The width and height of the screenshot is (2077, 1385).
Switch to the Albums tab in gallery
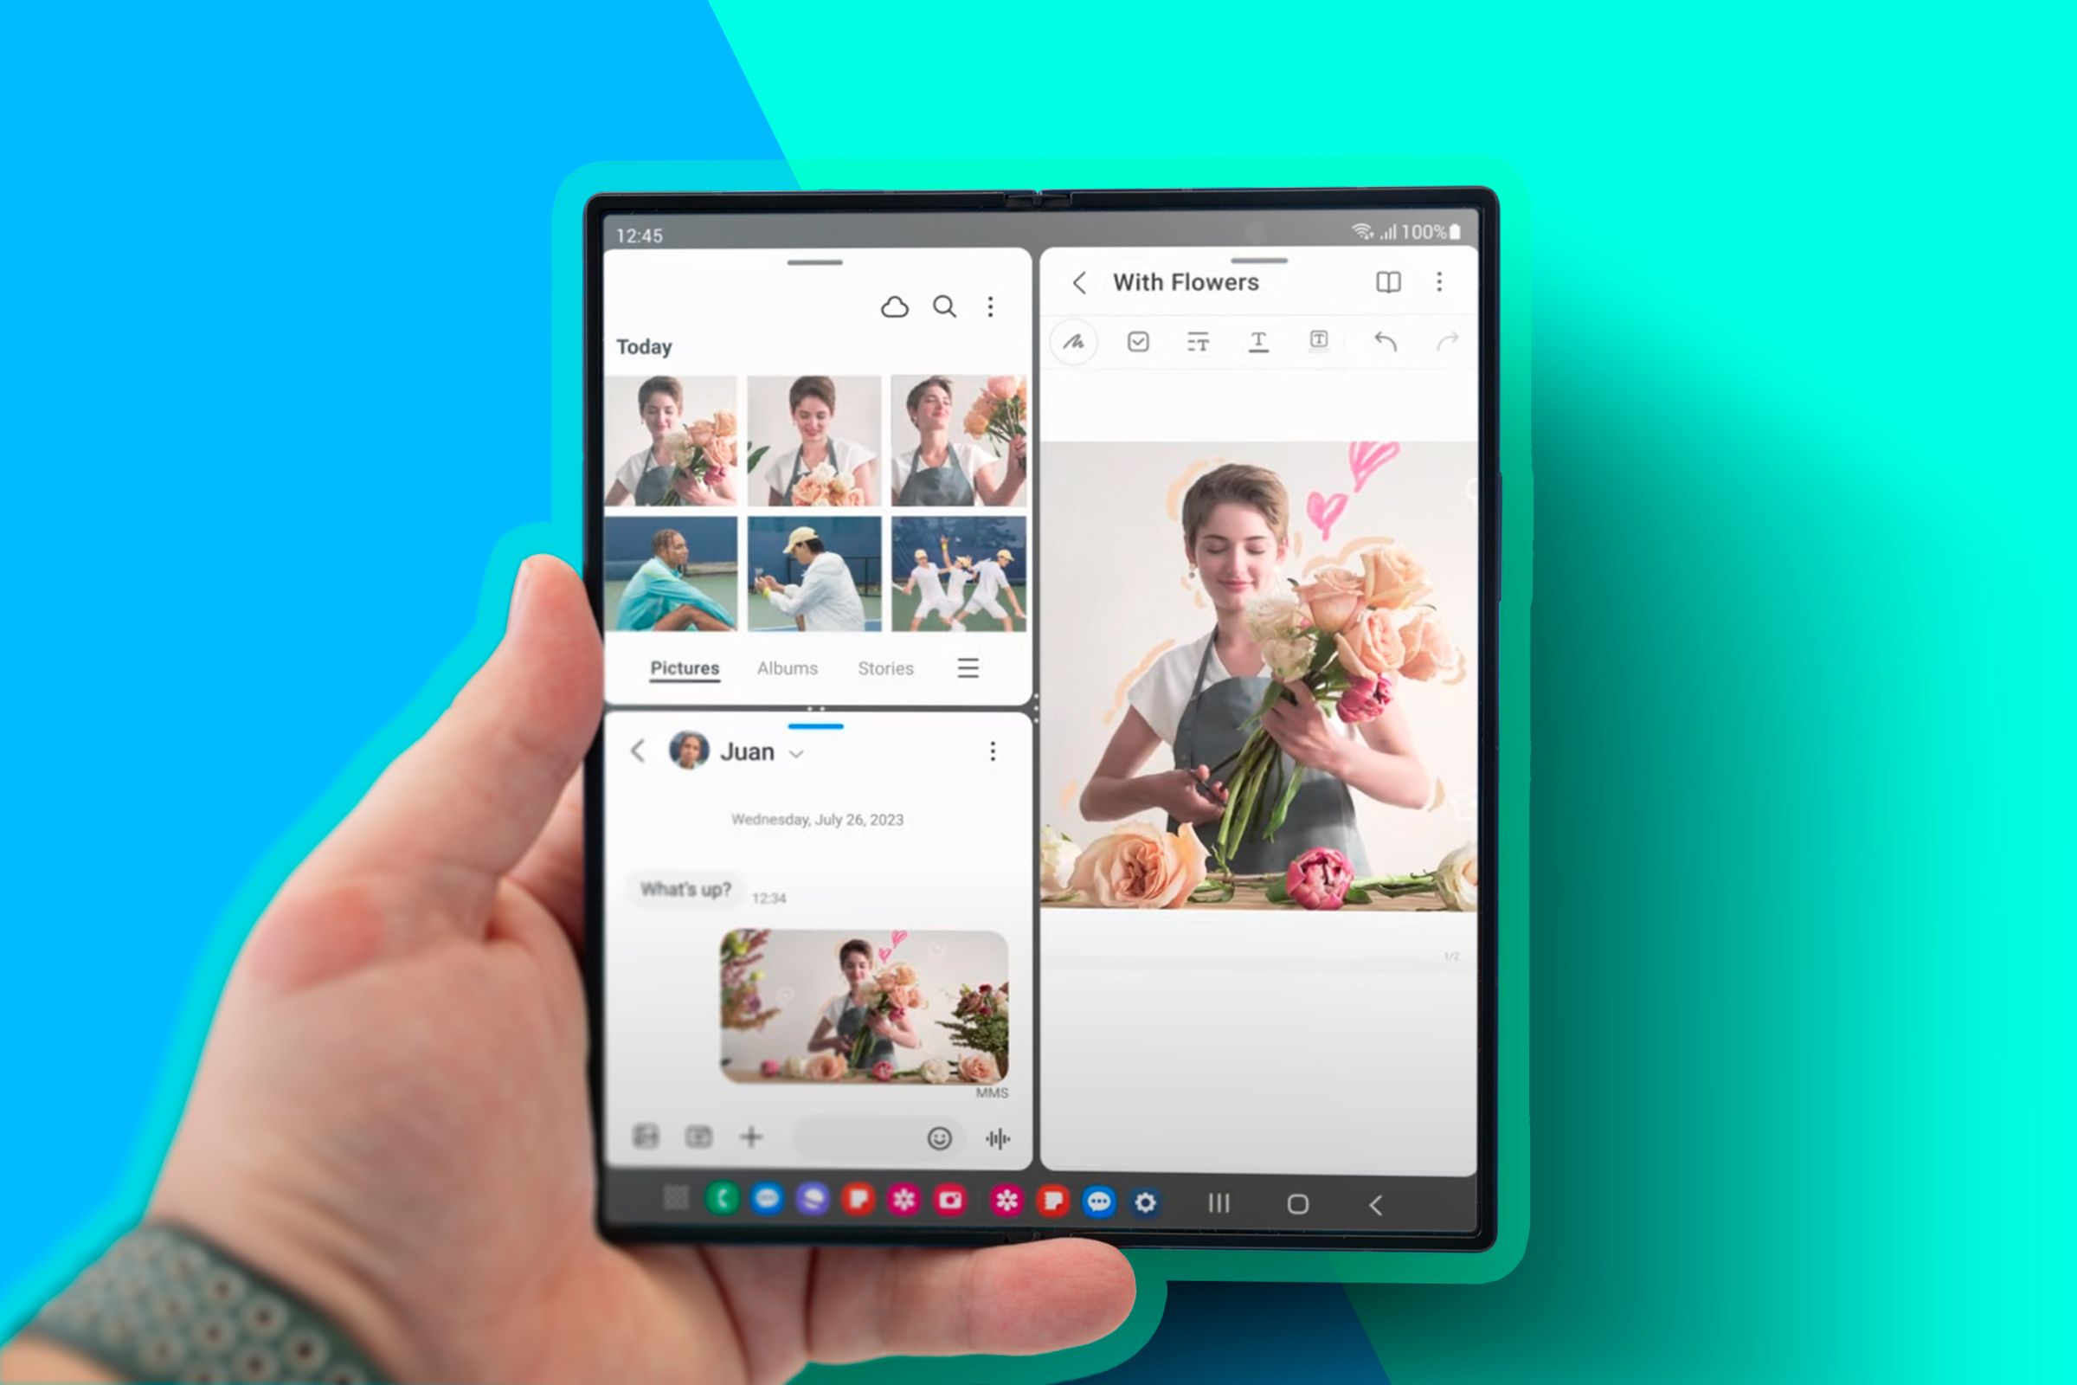(787, 667)
